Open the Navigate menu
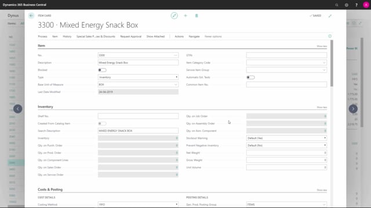371x208 pixels. coord(194,36)
